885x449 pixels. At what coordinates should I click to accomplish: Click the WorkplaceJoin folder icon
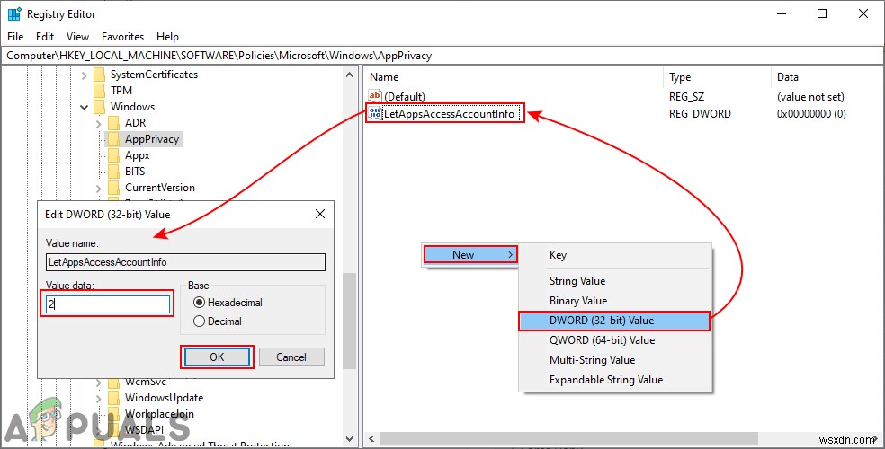click(x=114, y=414)
